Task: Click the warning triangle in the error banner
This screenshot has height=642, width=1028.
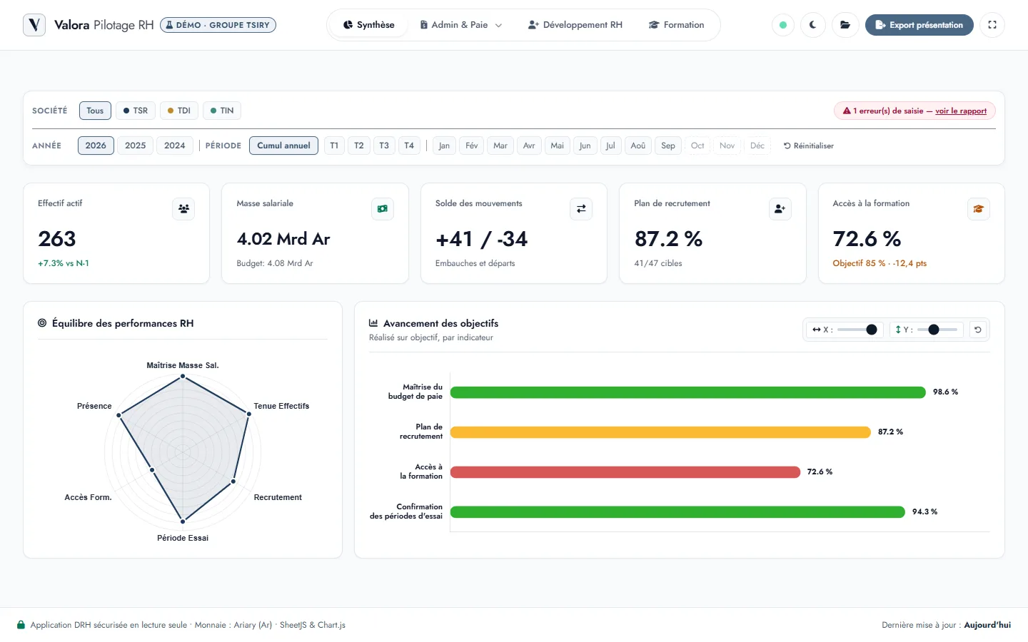Action: click(x=847, y=111)
